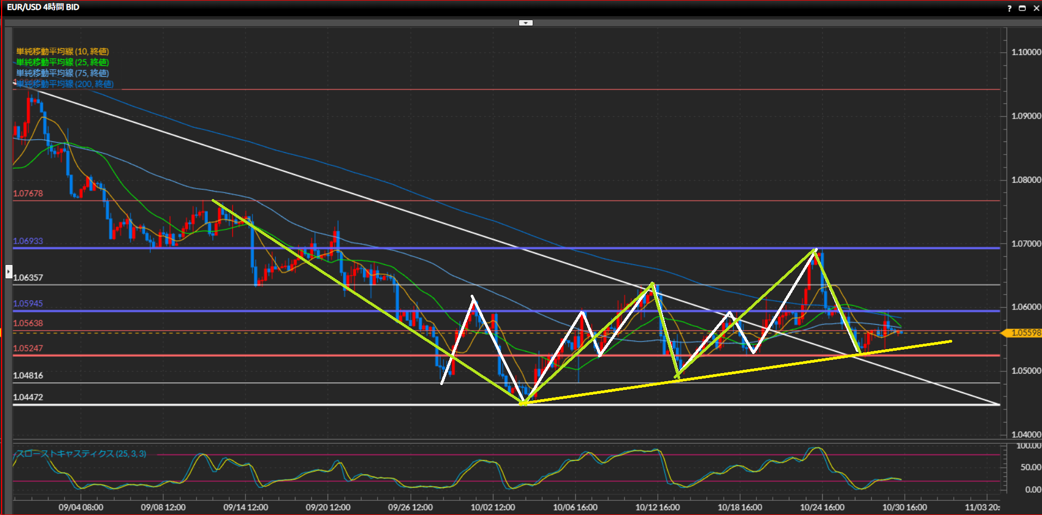Select the 1.04472 white bottom line label

pyautogui.click(x=28, y=397)
